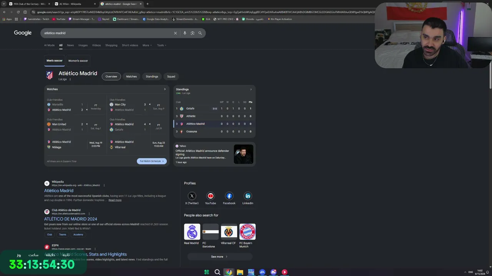Expand the More search filters dropdown
The height and width of the screenshot is (276, 492).
pyautogui.click(x=147, y=45)
